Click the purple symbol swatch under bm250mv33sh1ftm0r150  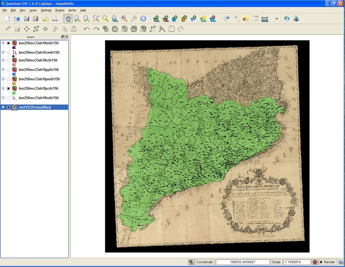[x=14, y=48]
